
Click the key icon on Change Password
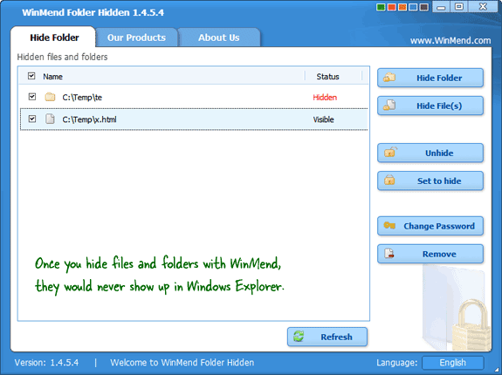(389, 226)
